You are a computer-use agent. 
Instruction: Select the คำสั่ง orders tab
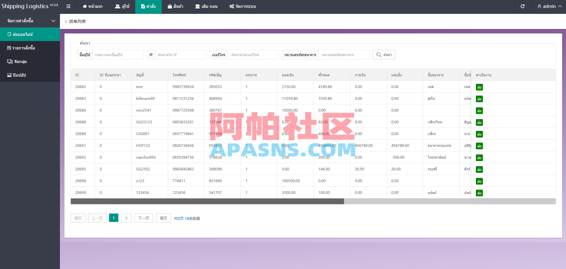point(149,6)
